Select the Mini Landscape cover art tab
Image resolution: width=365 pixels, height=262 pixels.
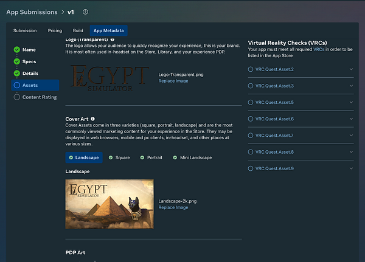coord(192,157)
